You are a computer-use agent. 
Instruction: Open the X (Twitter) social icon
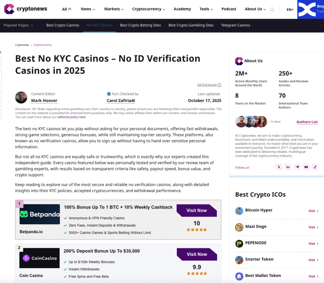[x=279, y=167]
